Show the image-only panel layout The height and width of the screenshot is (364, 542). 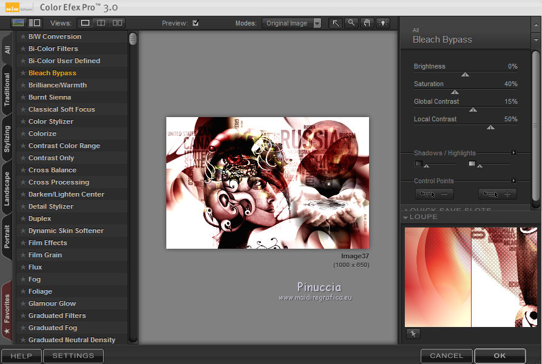(18, 23)
